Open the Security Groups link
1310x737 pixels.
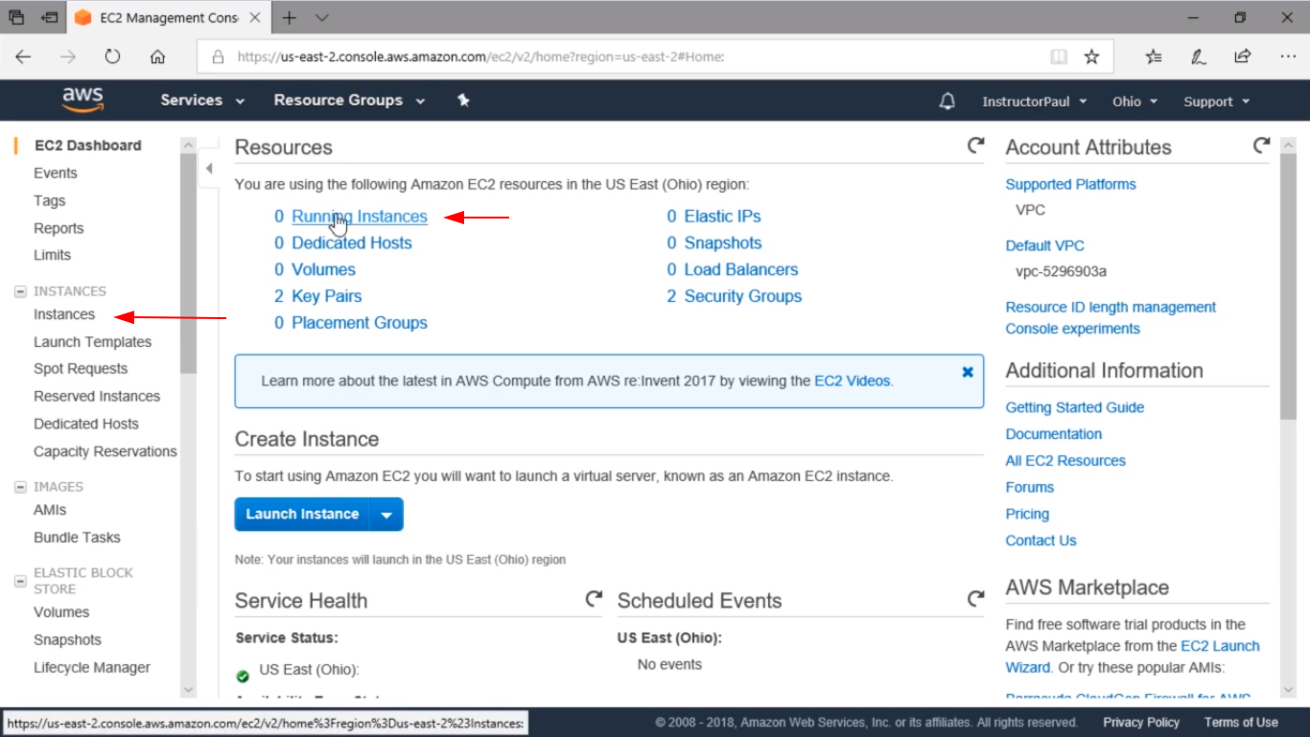point(742,296)
